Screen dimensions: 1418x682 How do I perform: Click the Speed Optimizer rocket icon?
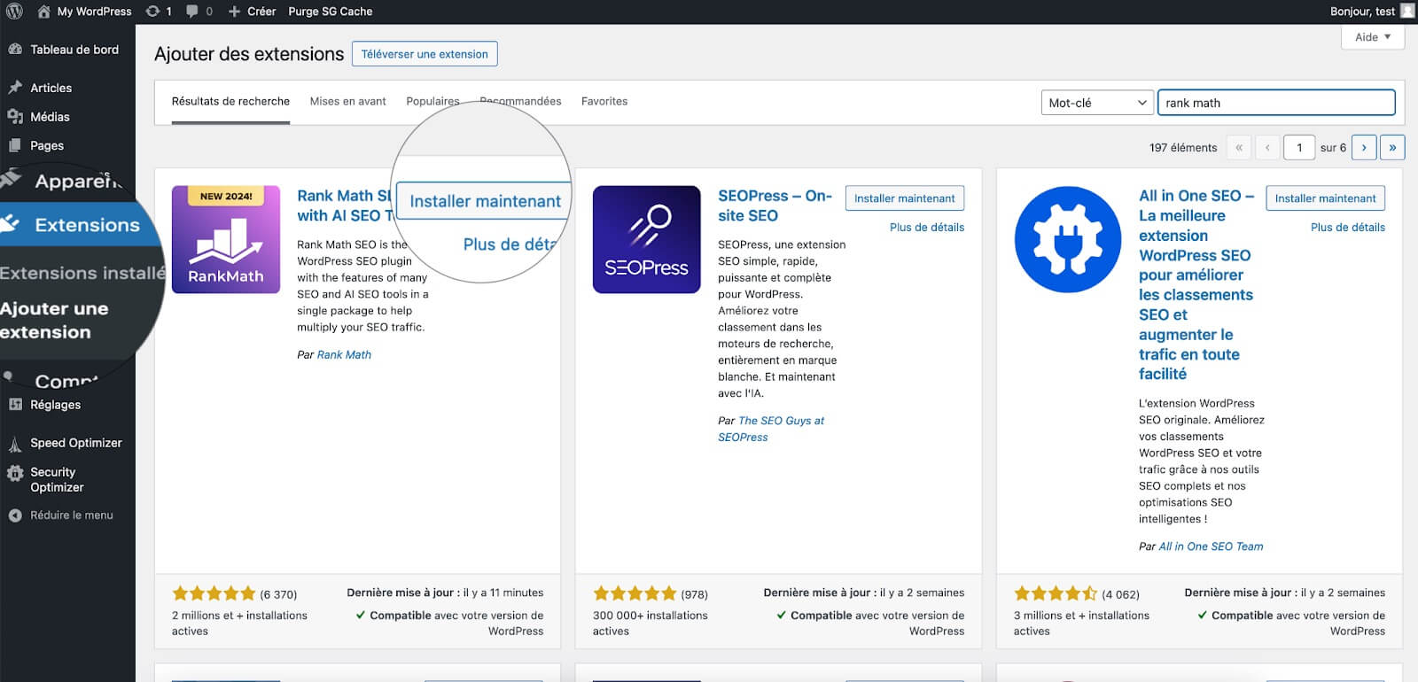tap(15, 444)
